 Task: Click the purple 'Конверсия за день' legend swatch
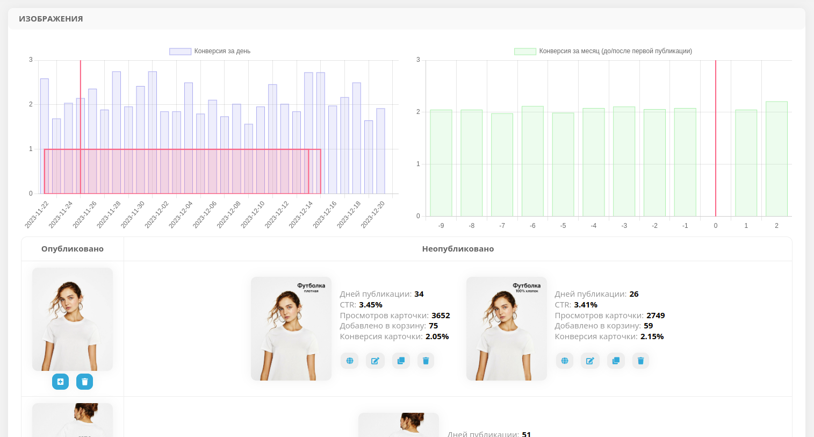point(181,52)
